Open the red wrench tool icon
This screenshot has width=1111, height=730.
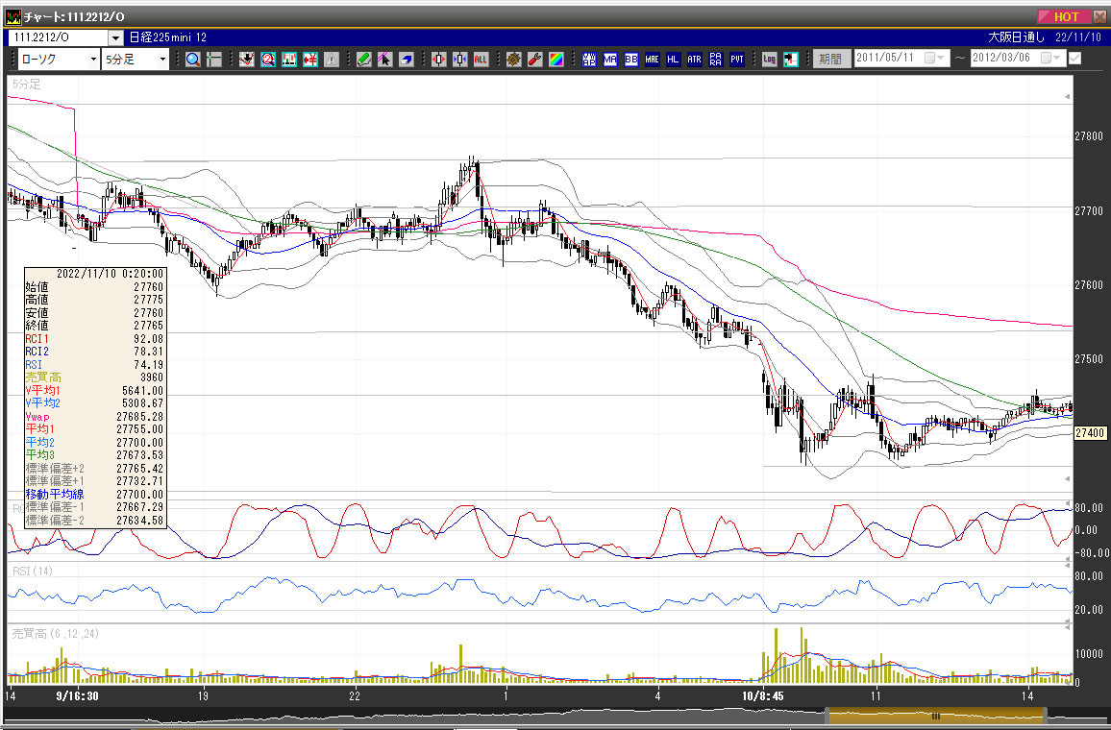[535, 60]
